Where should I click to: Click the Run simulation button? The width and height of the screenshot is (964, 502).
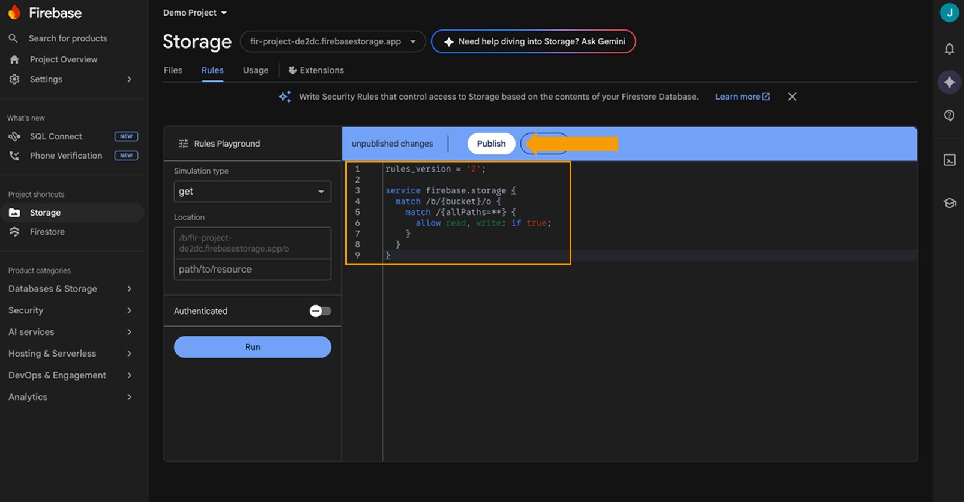[x=252, y=347]
